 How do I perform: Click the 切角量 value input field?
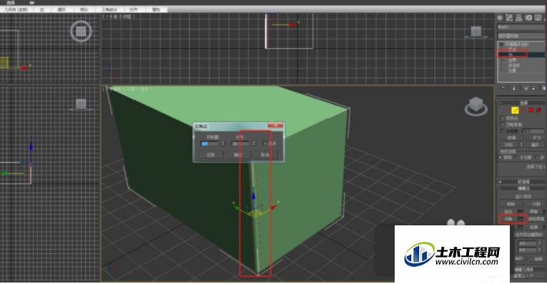pos(210,143)
